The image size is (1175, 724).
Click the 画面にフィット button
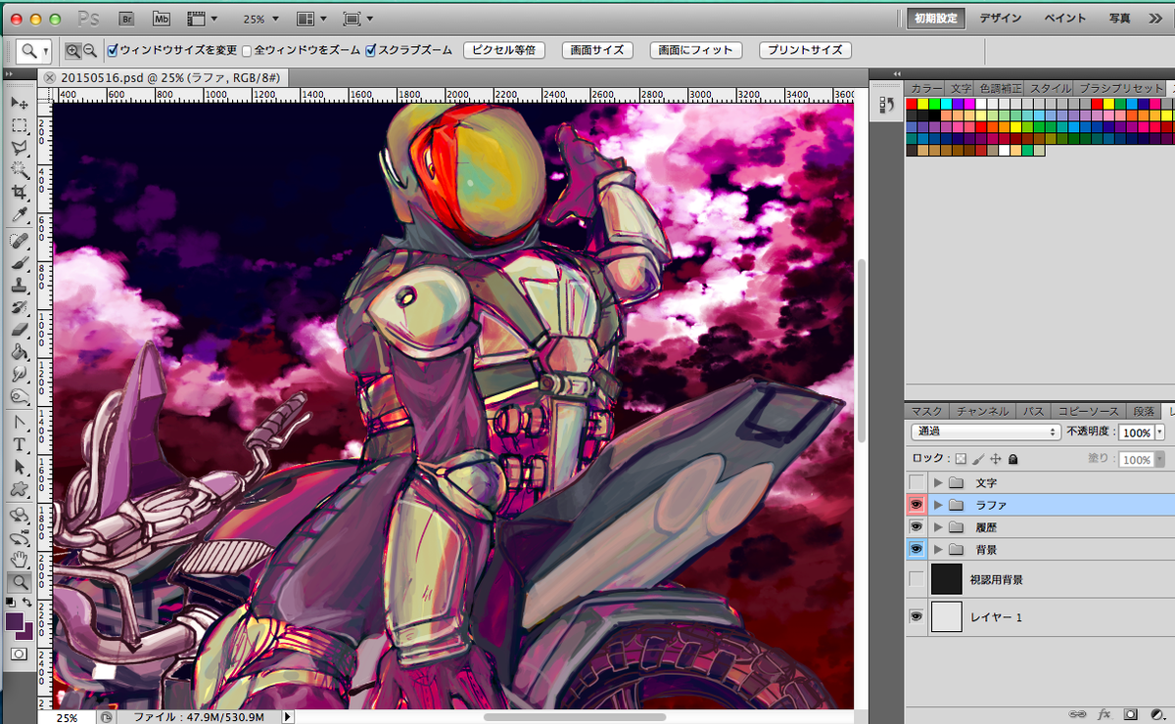[695, 50]
